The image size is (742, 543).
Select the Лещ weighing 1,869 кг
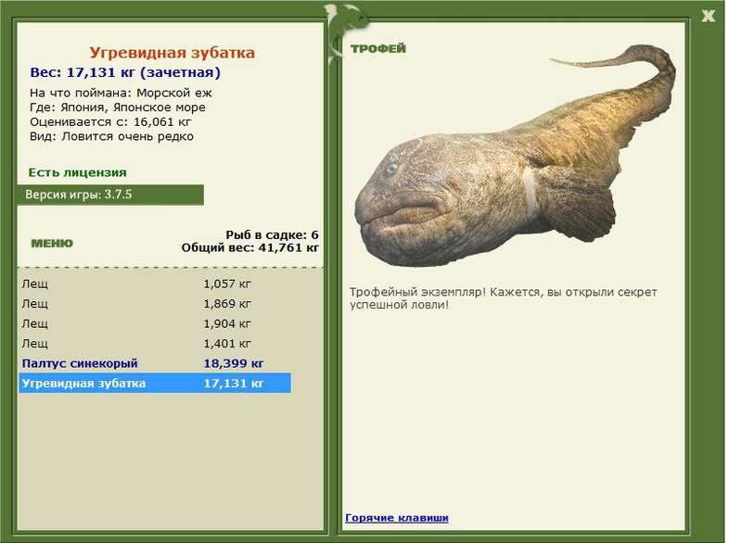click(155, 304)
